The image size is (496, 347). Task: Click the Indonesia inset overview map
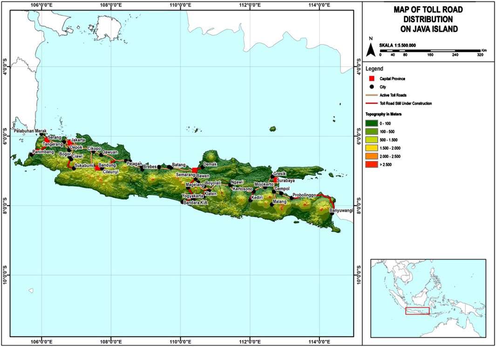click(428, 298)
